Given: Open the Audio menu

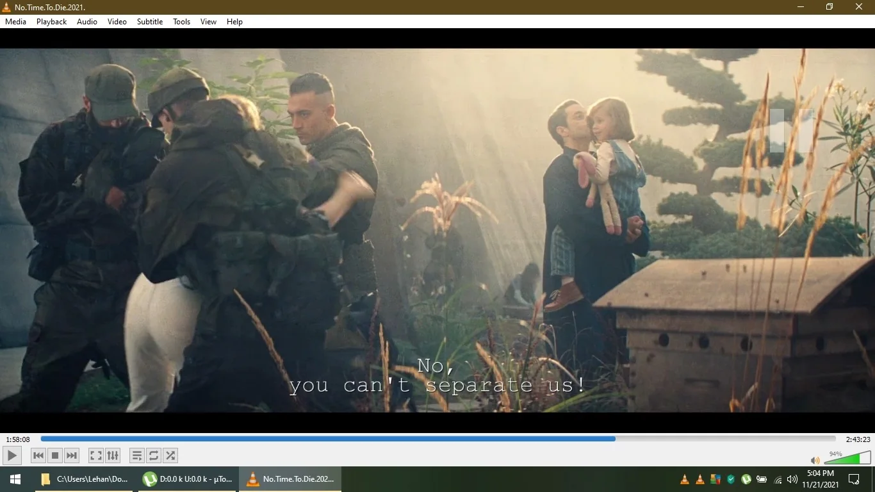Looking at the screenshot, I should coord(87,22).
